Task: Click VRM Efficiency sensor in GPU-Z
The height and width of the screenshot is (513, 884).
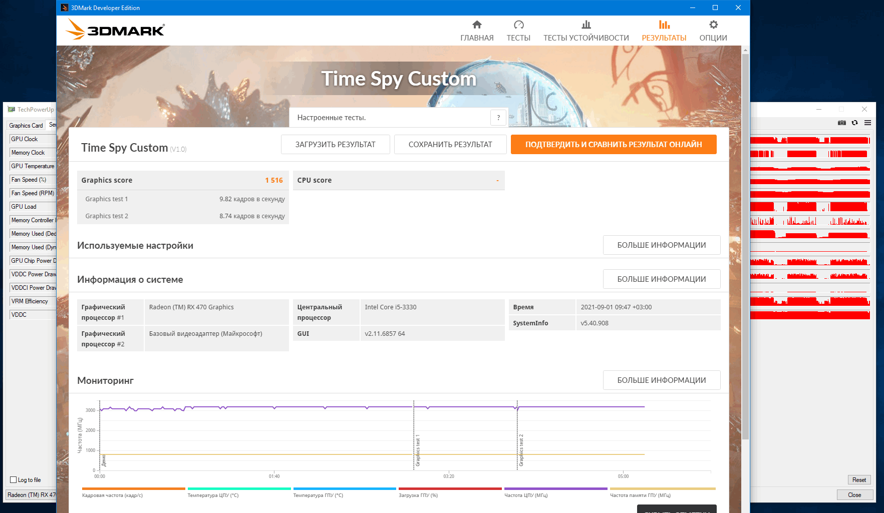Action: pyautogui.click(x=33, y=301)
